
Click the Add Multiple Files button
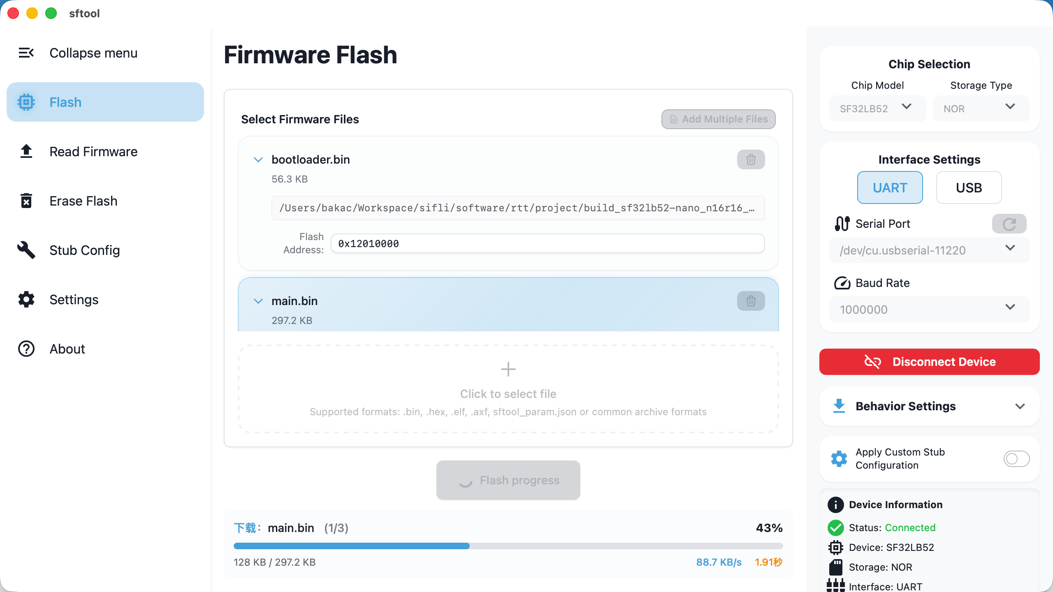click(x=718, y=119)
